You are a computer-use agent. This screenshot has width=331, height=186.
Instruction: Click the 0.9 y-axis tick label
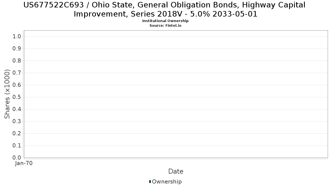(17, 49)
